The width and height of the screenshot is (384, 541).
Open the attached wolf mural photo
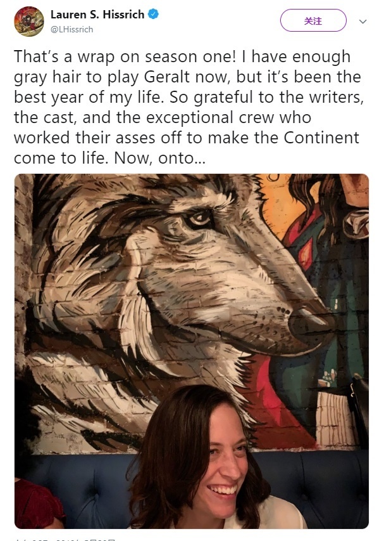click(192, 351)
